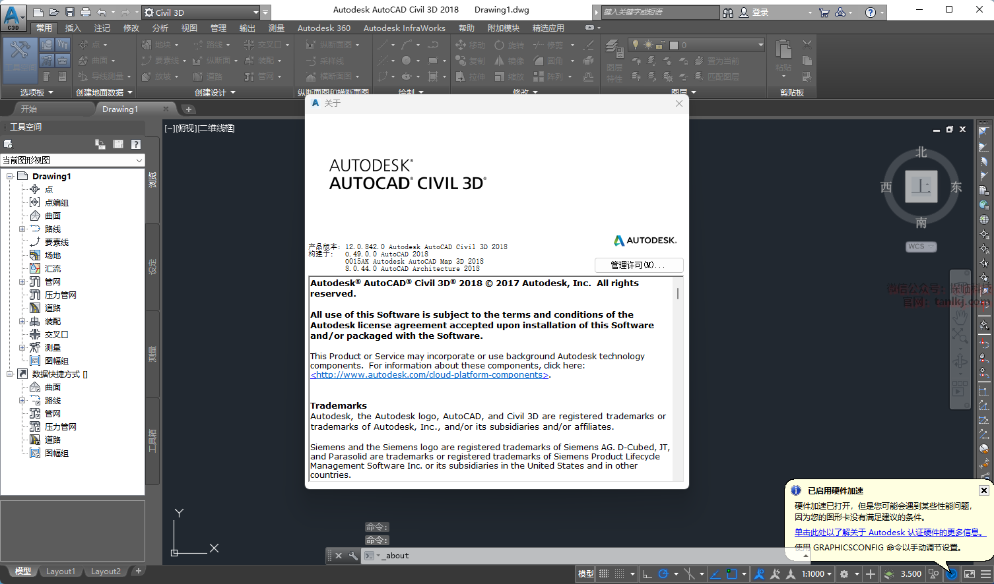Click the workspace switching gear in status bar

(844, 574)
